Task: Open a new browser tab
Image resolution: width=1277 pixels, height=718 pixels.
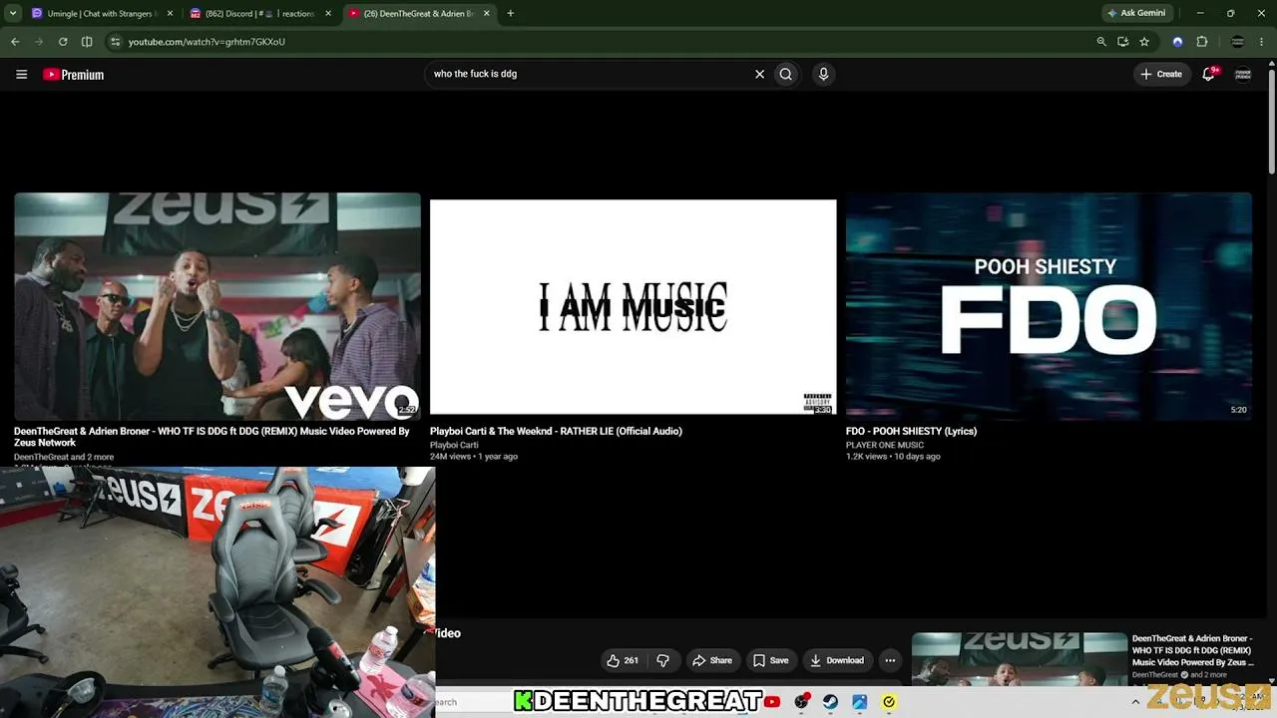Action: click(510, 14)
